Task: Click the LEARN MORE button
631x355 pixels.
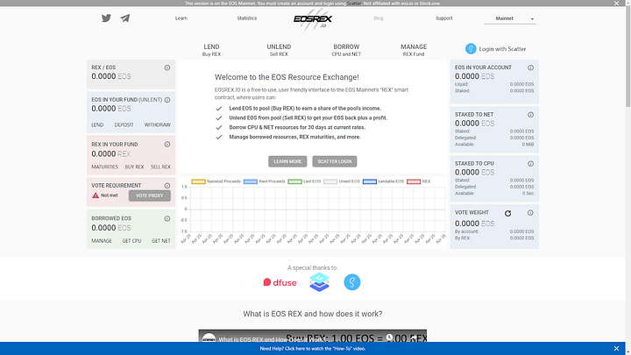Action: (x=287, y=161)
